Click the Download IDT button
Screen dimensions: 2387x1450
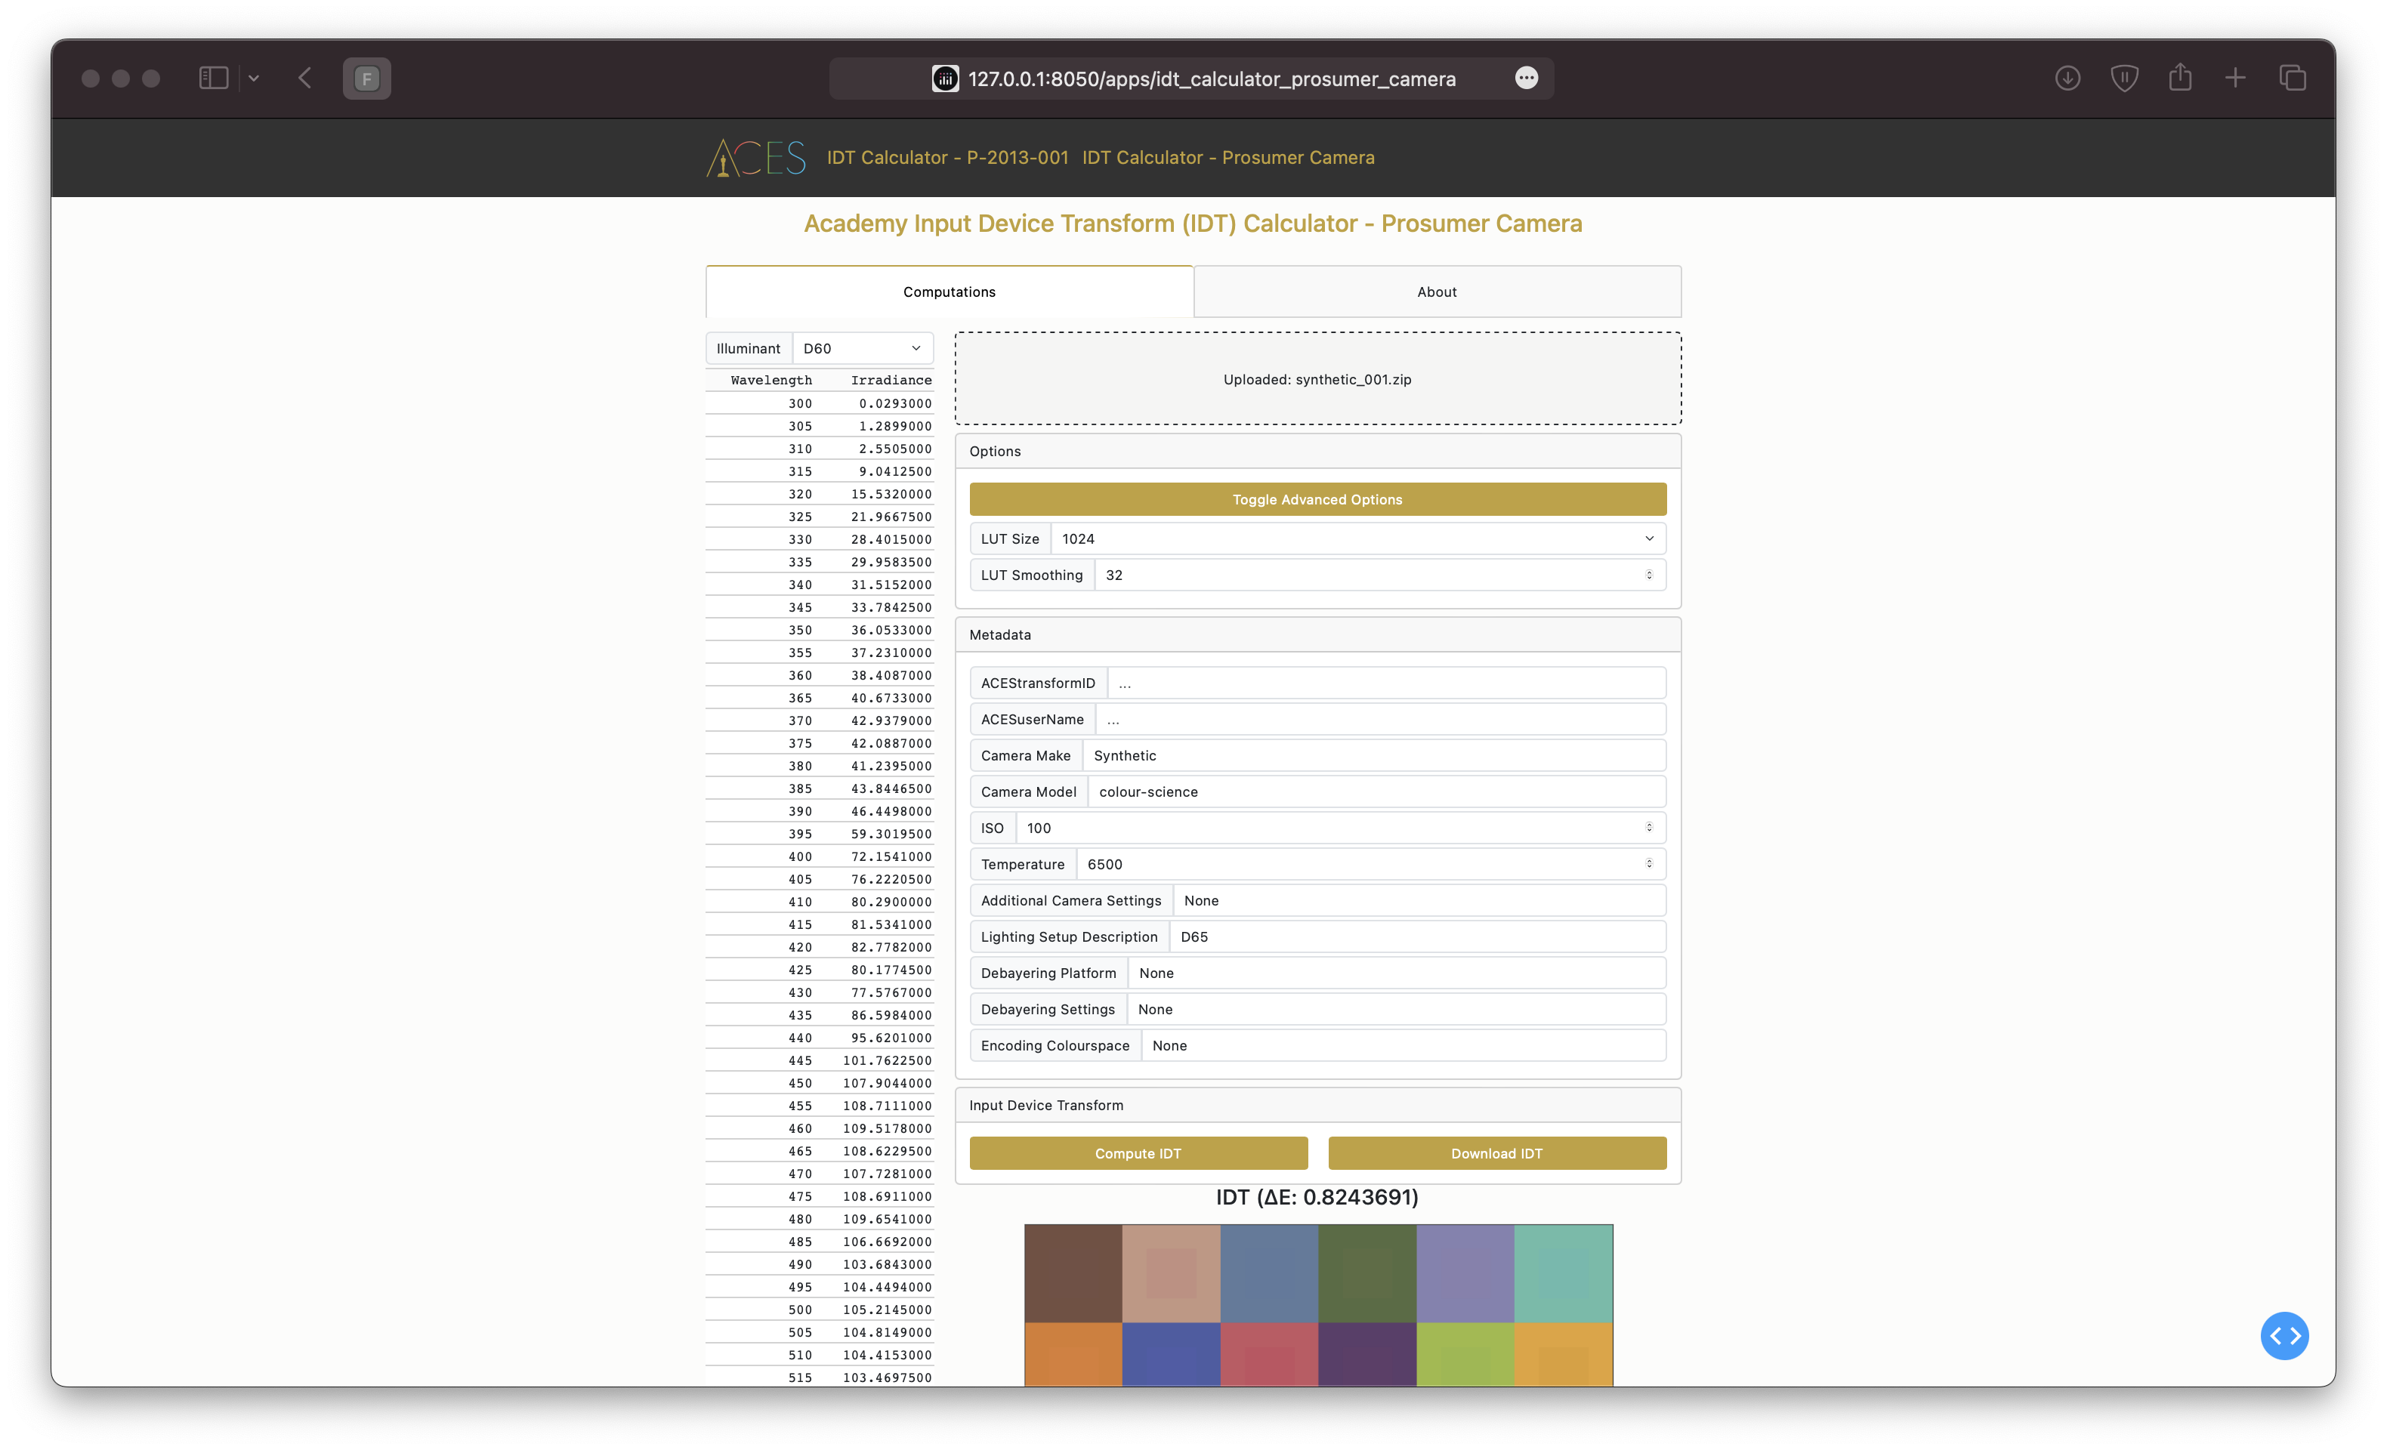tap(1496, 1154)
